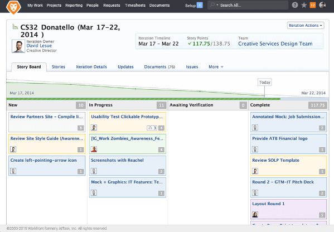Open user profile avatar in top bar
This screenshot has height=232, width=334.
322,5
